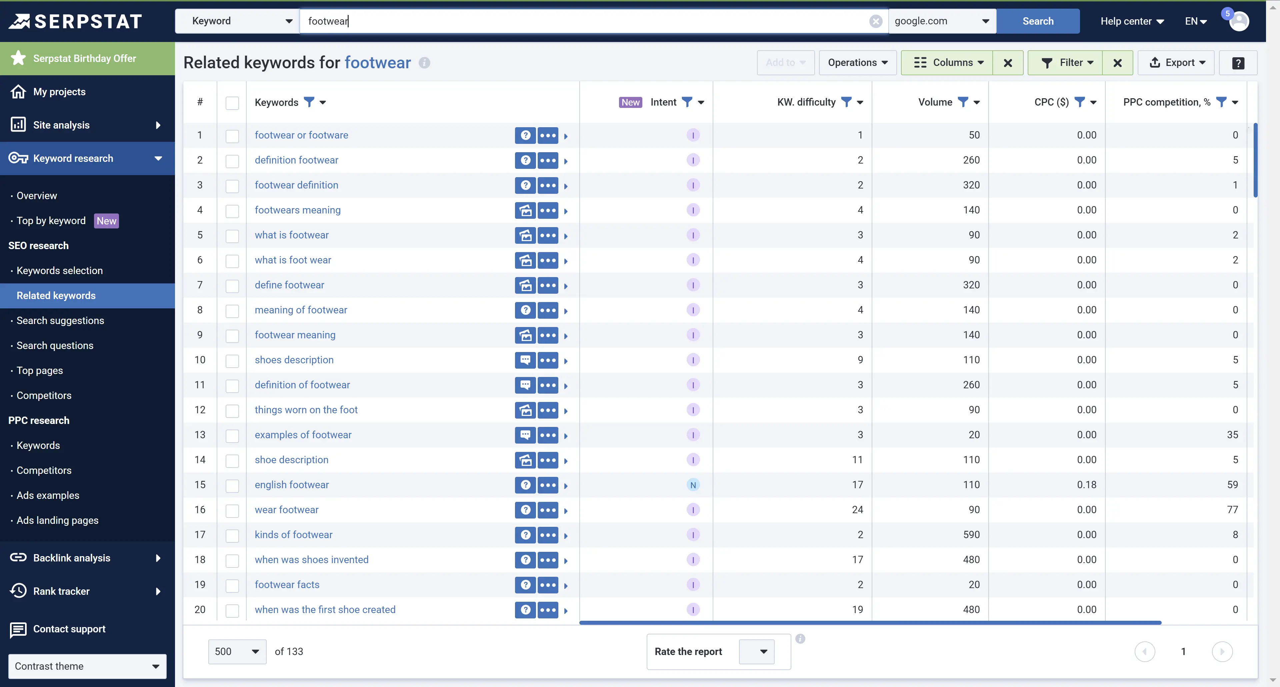
Task: Click filter funnel on CPC column
Action: (1080, 102)
